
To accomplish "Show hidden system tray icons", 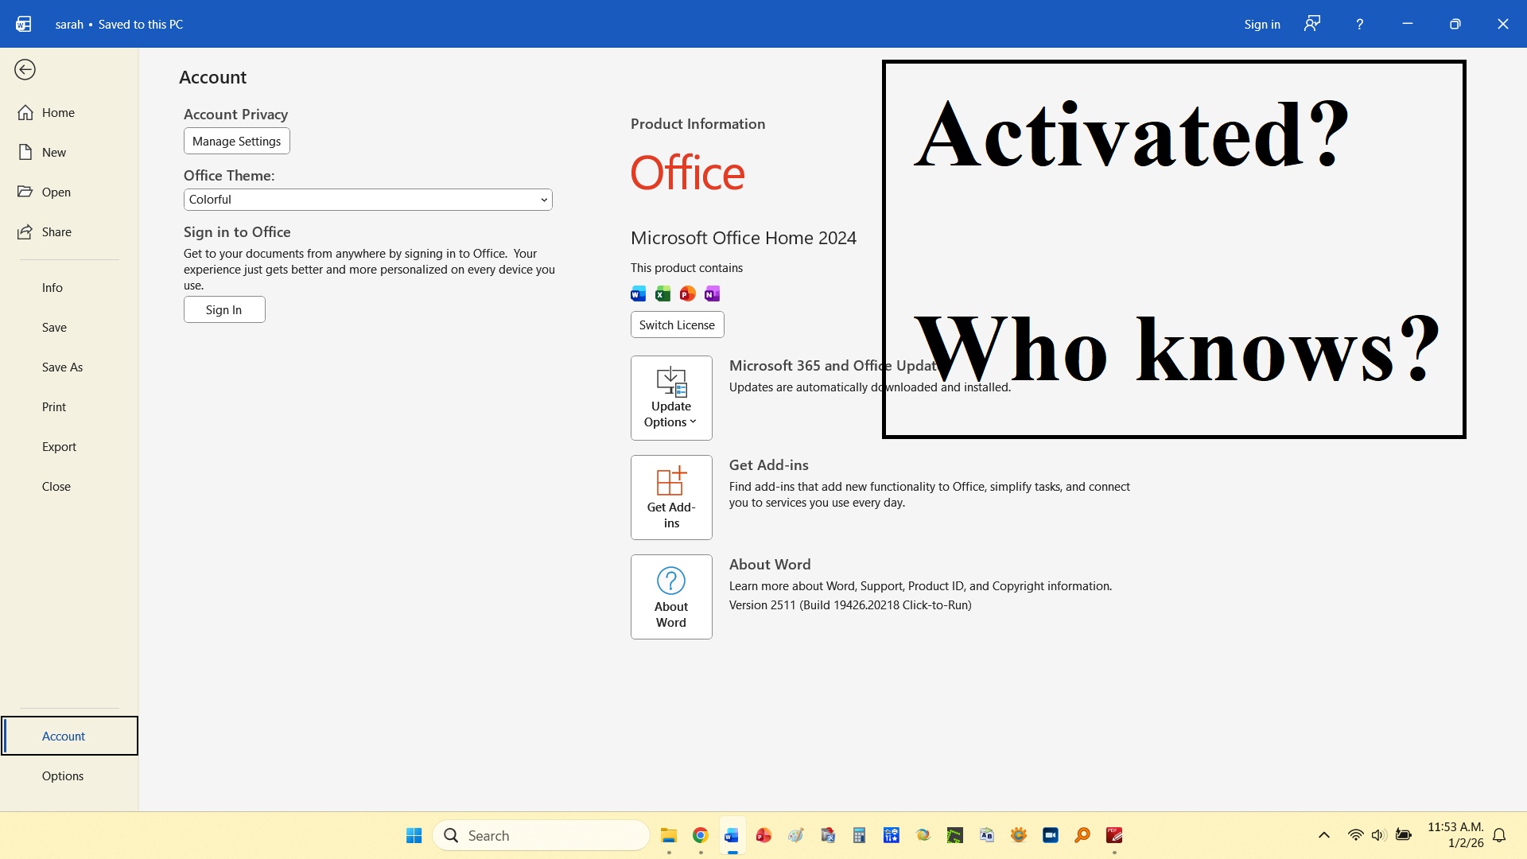I will coord(1323,835).
